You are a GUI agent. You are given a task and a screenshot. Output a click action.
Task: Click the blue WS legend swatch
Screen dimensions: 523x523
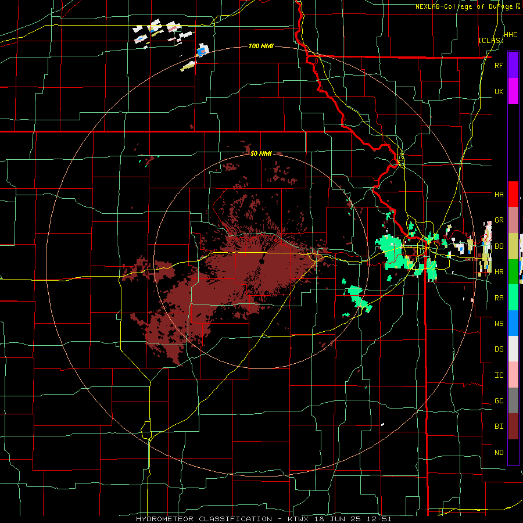pyautogui.click(x=513, y=323)
